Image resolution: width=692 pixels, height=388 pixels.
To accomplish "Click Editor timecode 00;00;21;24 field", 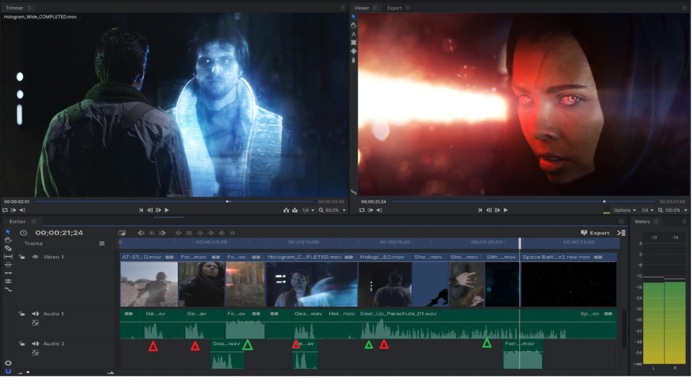I will pyautogui.click(x=59, y=233).
